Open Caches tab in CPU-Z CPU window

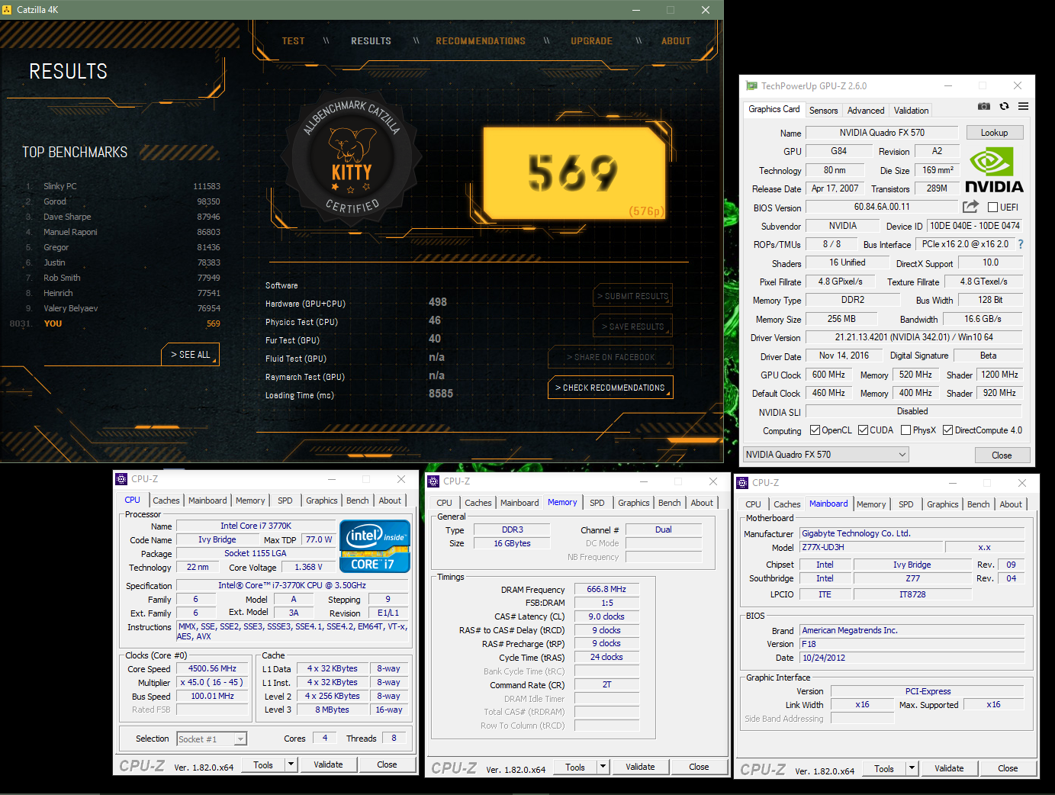pyautogui.click(x=166, y=500)
